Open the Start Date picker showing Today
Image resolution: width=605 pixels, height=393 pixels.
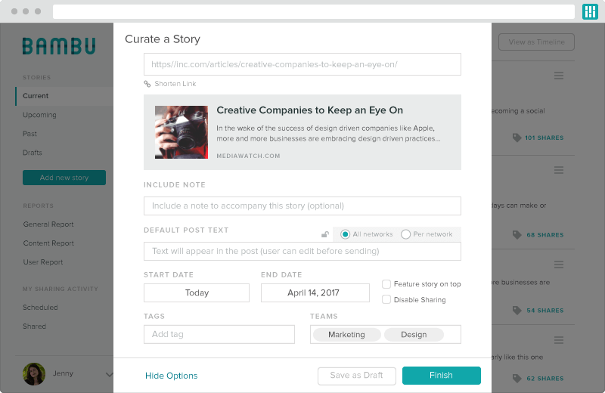[197, 293]
